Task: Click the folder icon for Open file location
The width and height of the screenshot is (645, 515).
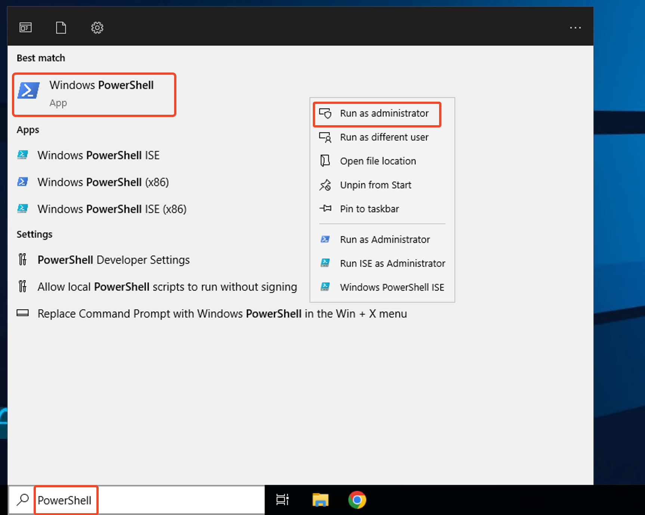Action: pos(325,161)
